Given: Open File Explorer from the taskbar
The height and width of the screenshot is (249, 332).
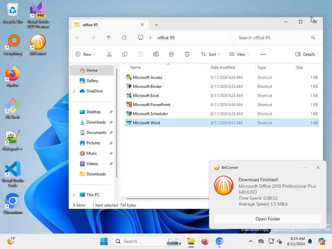Looking at the screenshot, I should pos(191,241).
